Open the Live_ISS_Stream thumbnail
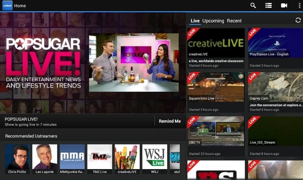Screen dimensions: 303x180 (276, 131)
